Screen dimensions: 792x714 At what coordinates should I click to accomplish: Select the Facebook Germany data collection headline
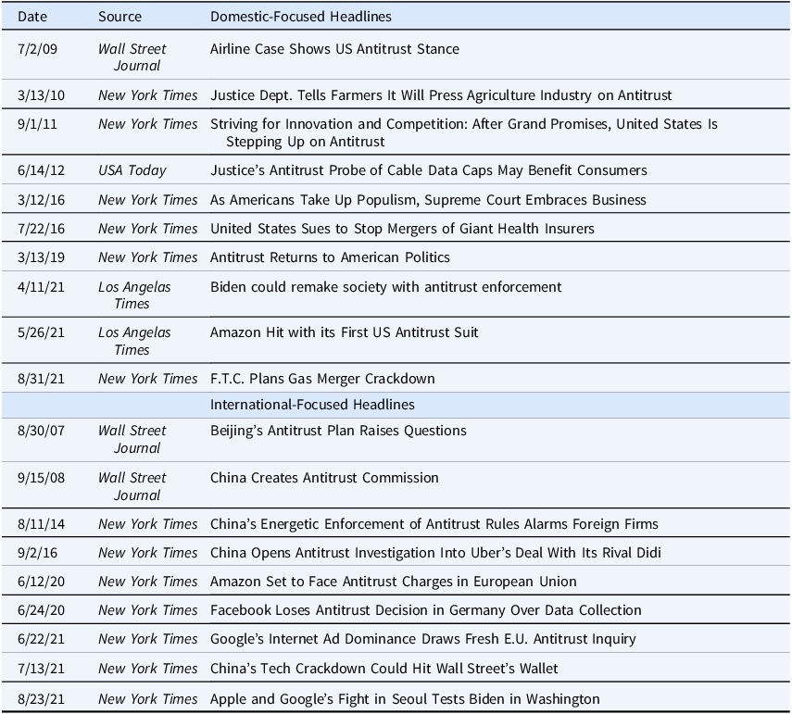pos(426,610)
